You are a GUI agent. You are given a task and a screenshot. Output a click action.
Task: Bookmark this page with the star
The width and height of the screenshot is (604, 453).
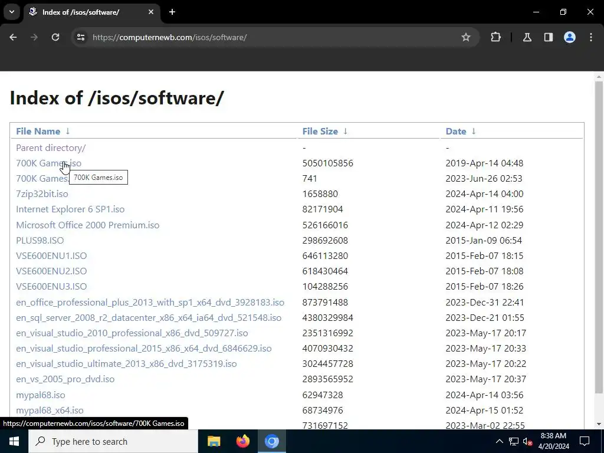[466, 37]
